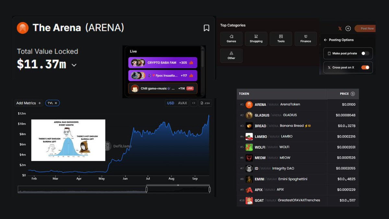Screen dimensions: 389x219
Task: Click the circled plus icon near Post Now
Action: (x=348, y=29)
